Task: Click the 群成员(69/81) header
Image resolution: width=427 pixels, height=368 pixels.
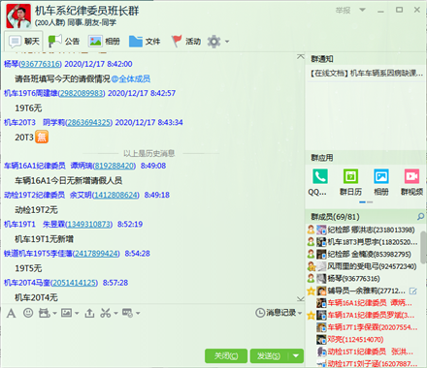Action: click(335, 217)
